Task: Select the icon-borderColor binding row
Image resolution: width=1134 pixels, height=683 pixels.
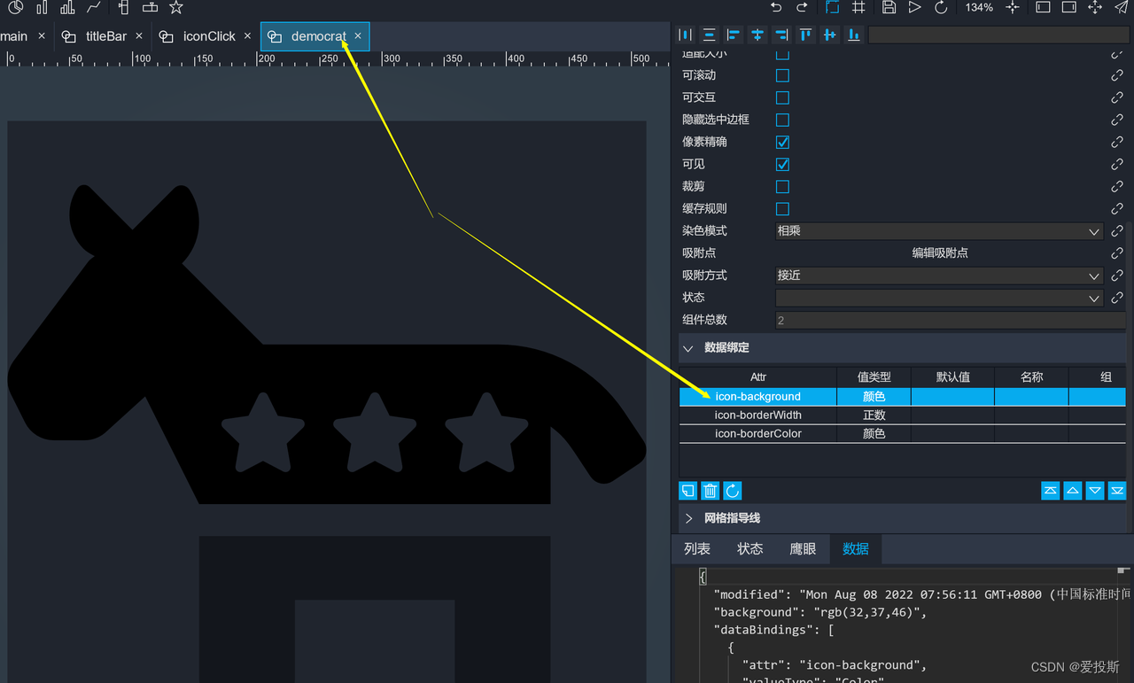Action: coord(902,434)
